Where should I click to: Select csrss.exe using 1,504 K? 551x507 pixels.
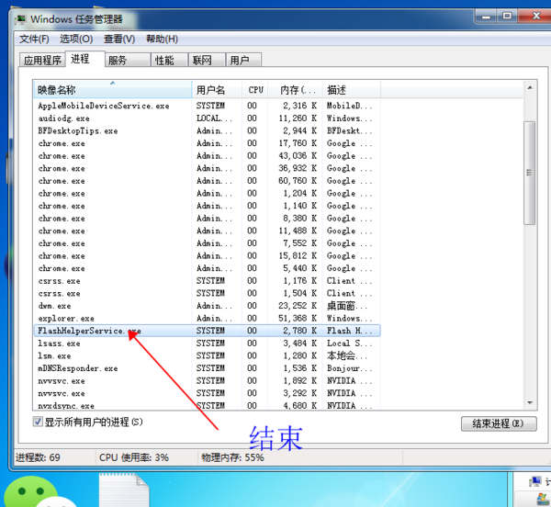click(207, 293)
